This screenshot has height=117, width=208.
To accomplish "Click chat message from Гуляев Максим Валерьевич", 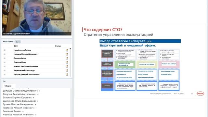I will click(19, 105).
